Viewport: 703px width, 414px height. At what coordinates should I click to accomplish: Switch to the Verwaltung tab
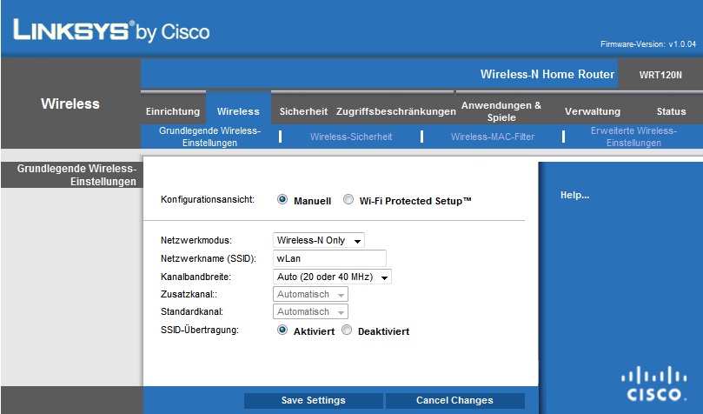click(x=593, y=111)
